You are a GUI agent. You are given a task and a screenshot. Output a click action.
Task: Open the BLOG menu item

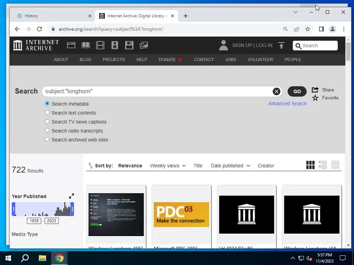(85, 59)
